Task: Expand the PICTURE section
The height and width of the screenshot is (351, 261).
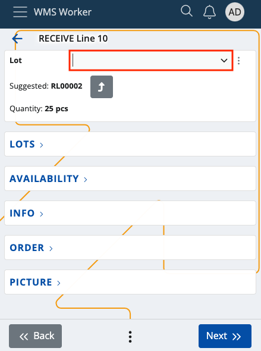Action: [x=130, y=282]
